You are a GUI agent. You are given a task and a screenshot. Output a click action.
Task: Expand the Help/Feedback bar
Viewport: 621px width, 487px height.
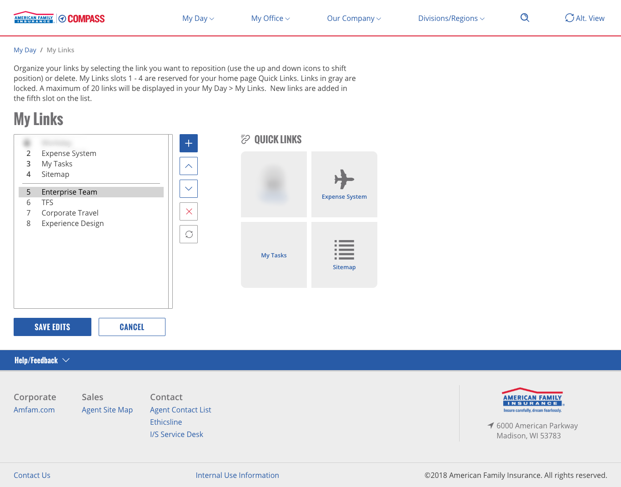[x=42, y=360]
